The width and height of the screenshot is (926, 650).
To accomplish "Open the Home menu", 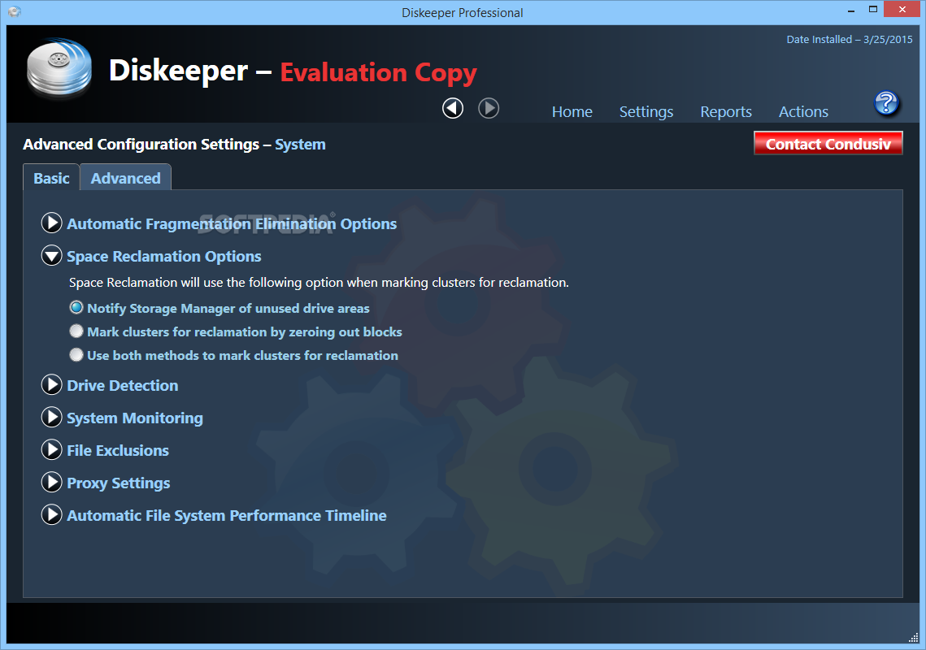I will [x=572, y=111].
